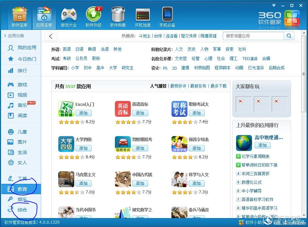This screenshot has width=308, height=227.
Task: Select 游戏 category in the sidebar
Action: point(21,85)
